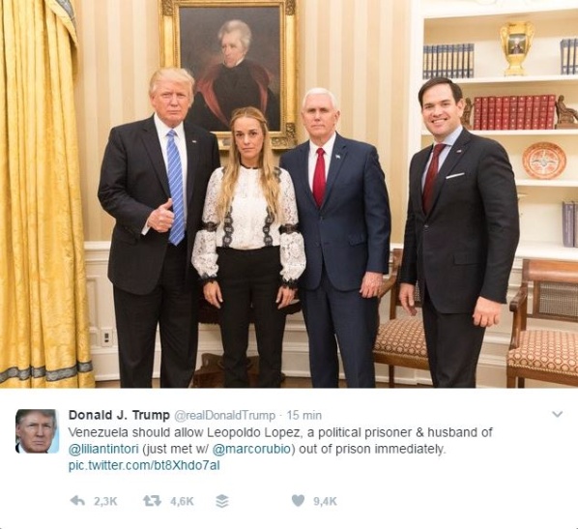Click the stacked layers Buffer icon
This screenshot has width=578, height=529.
coord(222,501)
